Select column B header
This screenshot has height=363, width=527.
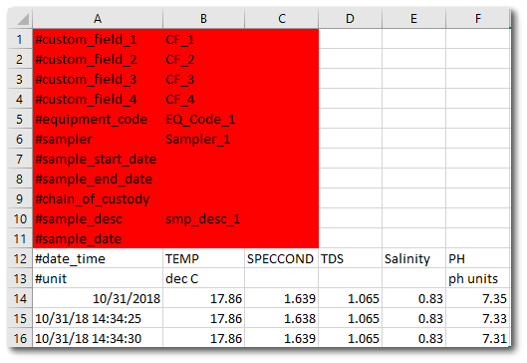click(x=203, y=19)
